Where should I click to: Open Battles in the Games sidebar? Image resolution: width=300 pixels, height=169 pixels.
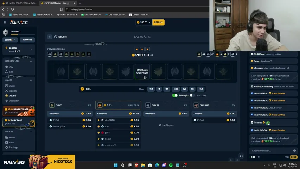(x=13, y=91)
